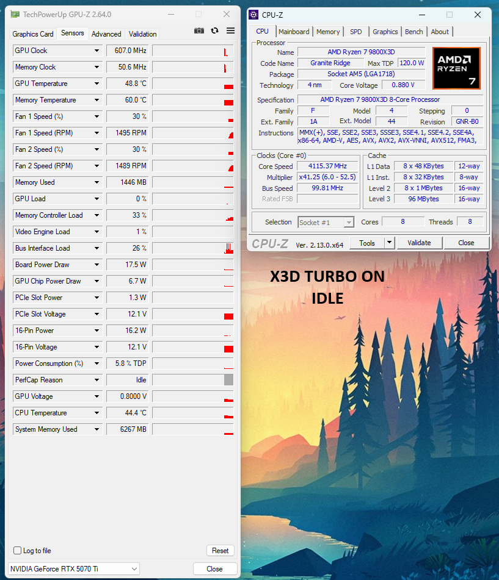Click the GPU-Z title bar app icon
Viewport: 499px width, 580px height.
click(x=15, y=15)
